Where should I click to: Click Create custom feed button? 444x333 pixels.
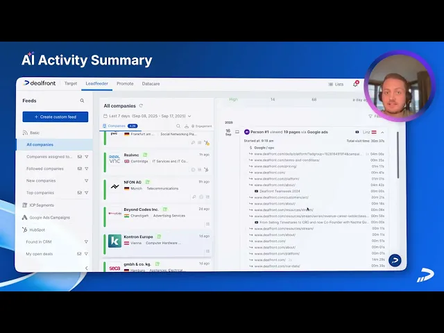[x=55, y=117]
